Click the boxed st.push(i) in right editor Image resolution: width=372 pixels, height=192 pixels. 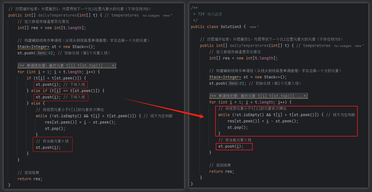[231, 146]
